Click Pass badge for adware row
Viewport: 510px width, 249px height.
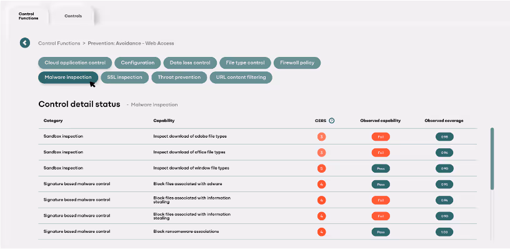tap(381, 184)
